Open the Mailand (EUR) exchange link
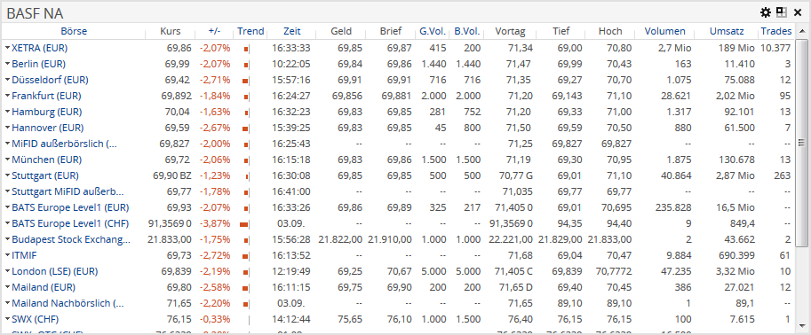The width and height of the screenshot is (811, 335). [44, 287]
